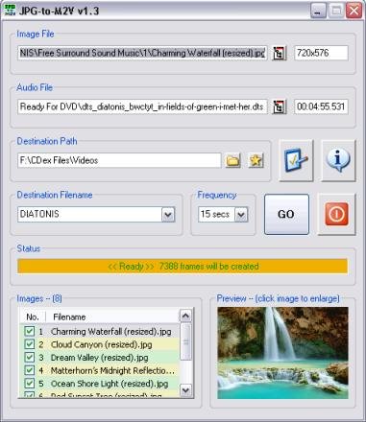The height and width of the screenshot is (422, 366).
Task: Close the JPG-to-M2V window
Action: pos(354,11)
